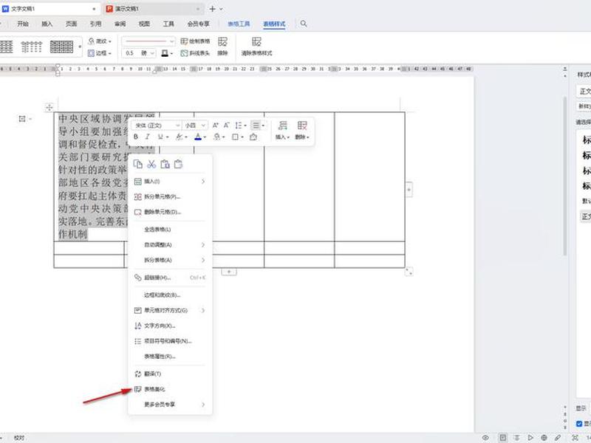The image size is (591, 443).
Task: Click 清除表格样式 clear table style
Action: (x=256, y=47)
